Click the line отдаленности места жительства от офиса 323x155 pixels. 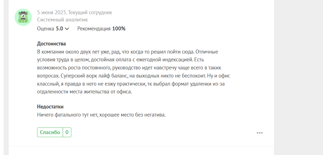click(84, 92)
